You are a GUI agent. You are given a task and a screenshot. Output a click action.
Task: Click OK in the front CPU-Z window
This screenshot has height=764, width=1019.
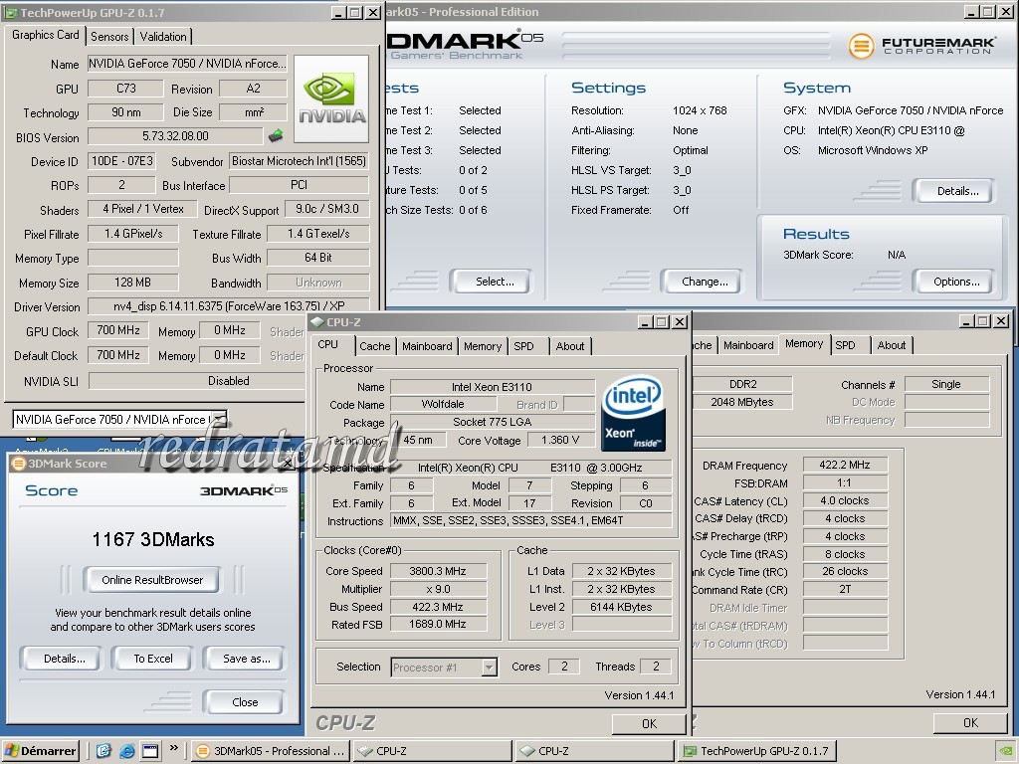[649, 723]
